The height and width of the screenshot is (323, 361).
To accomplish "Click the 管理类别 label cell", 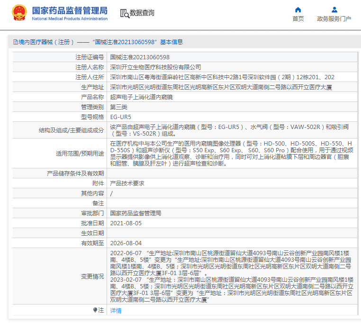I will tap(92, 107).
